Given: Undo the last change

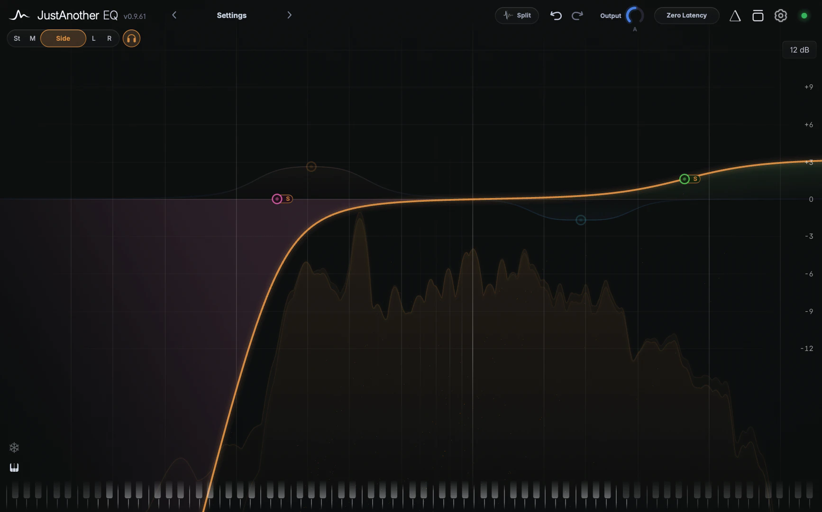Looking at the screenshot, I should [556, 16].
